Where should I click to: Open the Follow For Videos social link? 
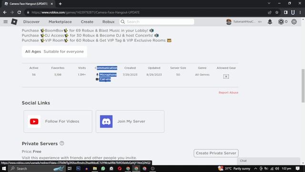(58, 121)
